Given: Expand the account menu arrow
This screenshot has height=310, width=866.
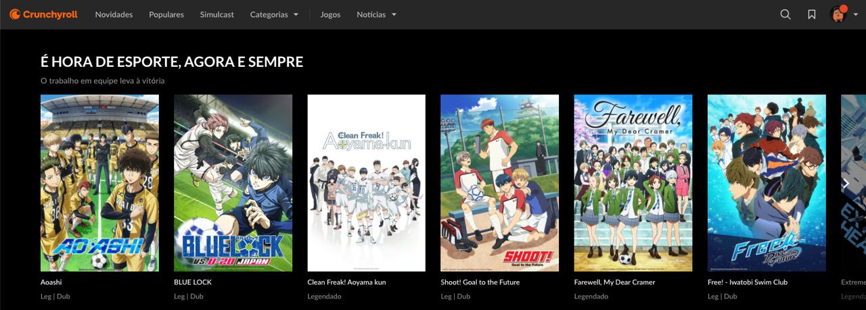Looking at the screenshot, I should pyautogui.click(x=856, y=15).
